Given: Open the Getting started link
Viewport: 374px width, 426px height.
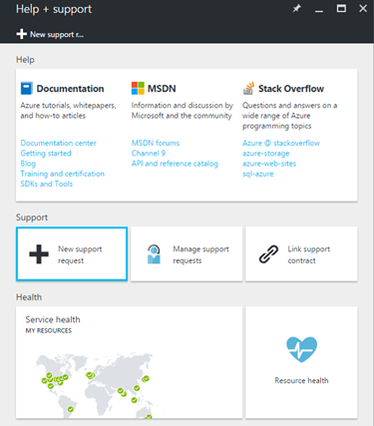Looking at the screenshot, I should (x=46, y=154).
